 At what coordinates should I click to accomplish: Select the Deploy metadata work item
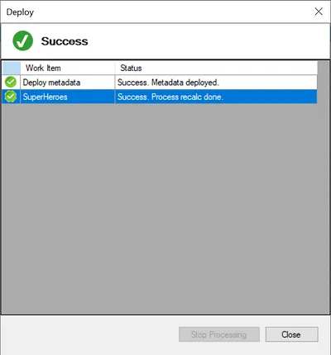[x=68, y=82]
